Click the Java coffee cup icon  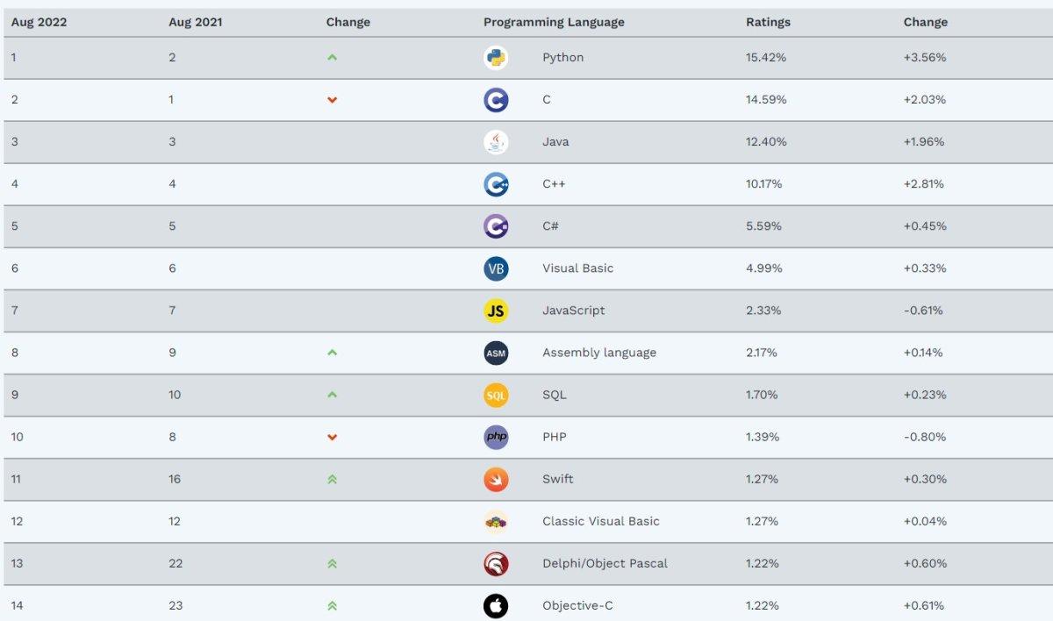[x=496, y=142]
